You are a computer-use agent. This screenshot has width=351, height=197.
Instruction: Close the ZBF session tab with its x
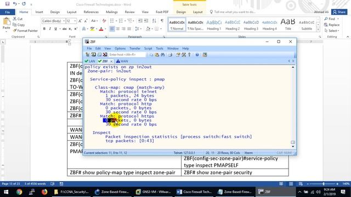coord(111,61)
